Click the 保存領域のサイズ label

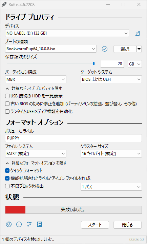point(21,57)
